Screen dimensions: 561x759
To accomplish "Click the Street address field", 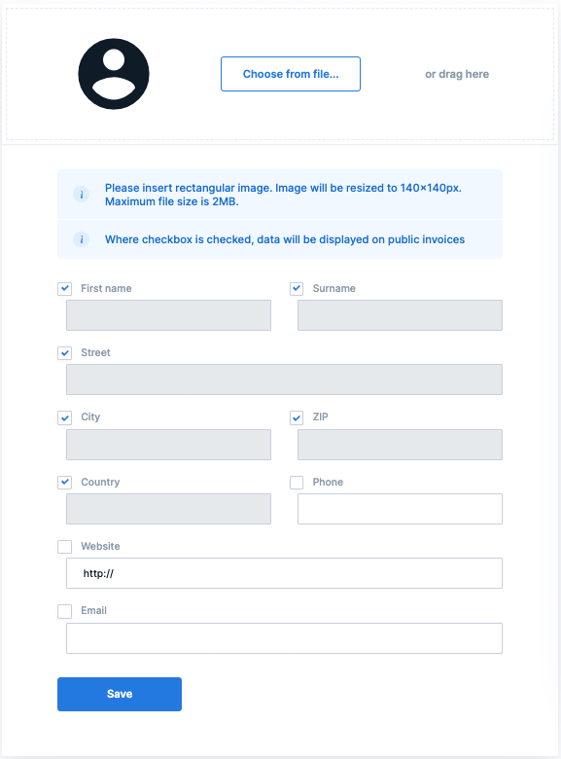I will [284, 379].
